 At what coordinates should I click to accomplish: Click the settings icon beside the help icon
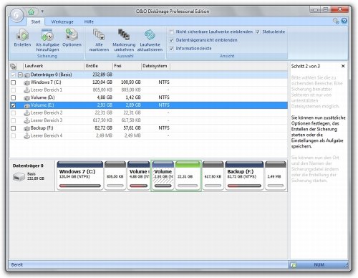336,21
